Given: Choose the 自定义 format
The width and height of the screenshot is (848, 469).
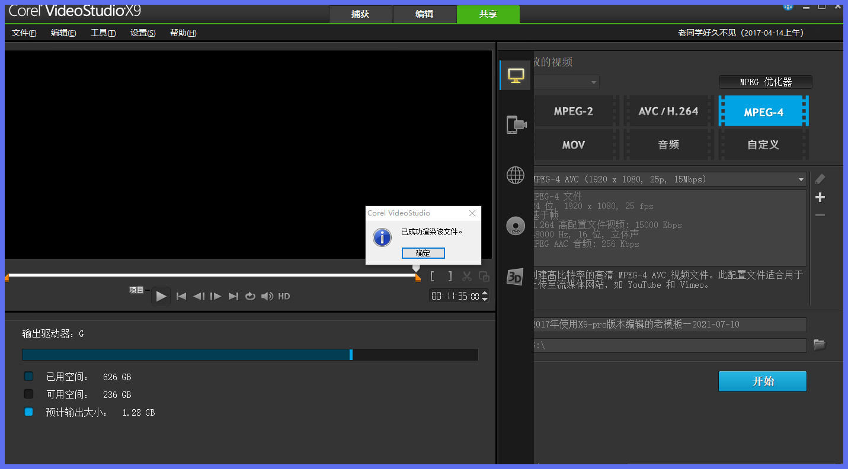Looking at the screenshot, I should 764,144.
